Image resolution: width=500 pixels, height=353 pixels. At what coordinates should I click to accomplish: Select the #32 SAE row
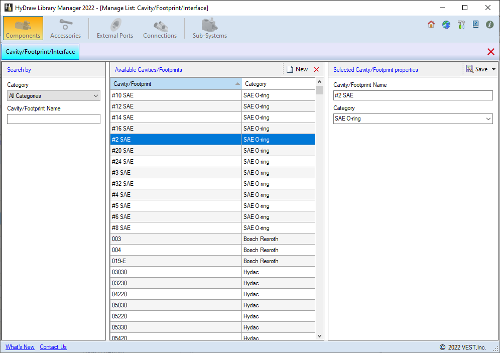(x=212, y=184)
